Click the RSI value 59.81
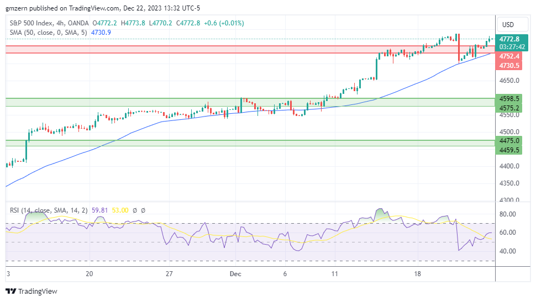 100,210
